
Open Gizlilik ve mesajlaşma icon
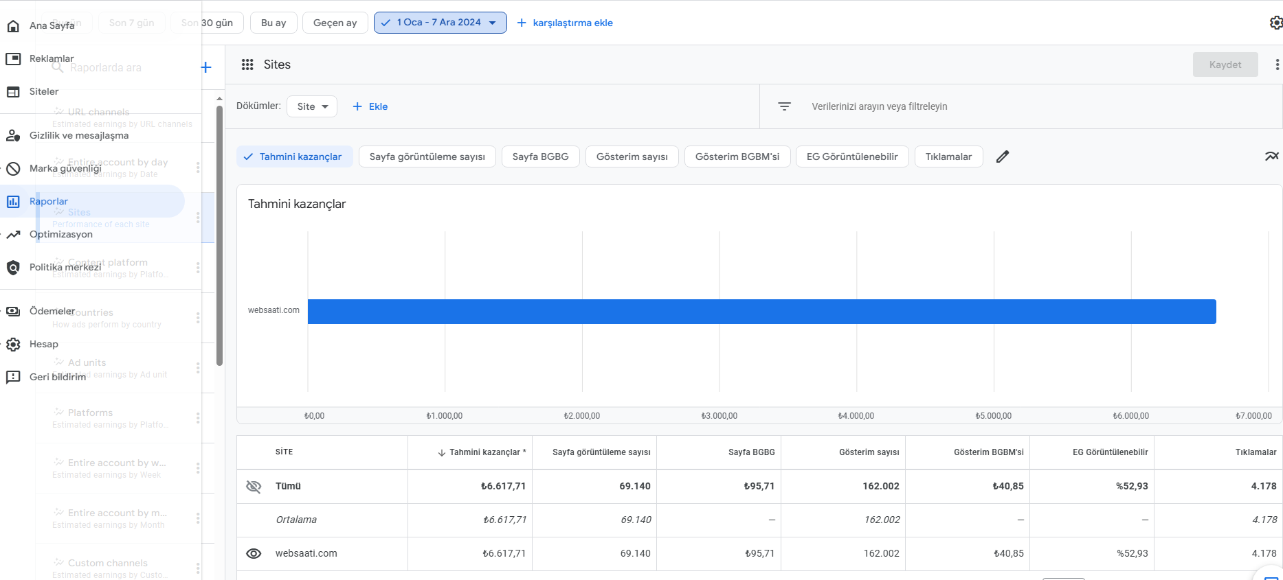pyautogui.click(x=13, y=136)
